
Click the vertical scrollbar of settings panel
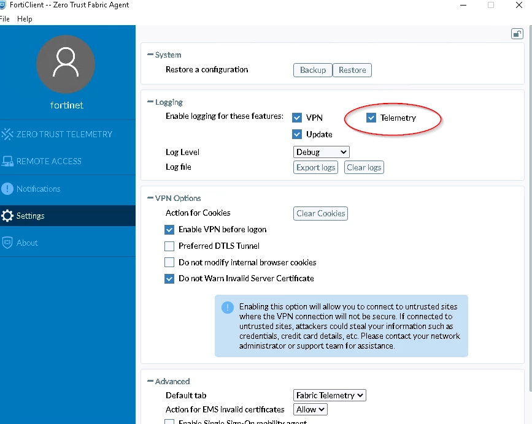click(x=531, y=208)
